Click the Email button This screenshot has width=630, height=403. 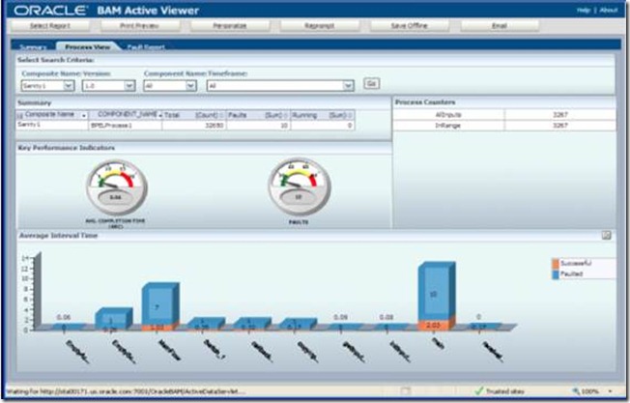click(x=499, y=26)
